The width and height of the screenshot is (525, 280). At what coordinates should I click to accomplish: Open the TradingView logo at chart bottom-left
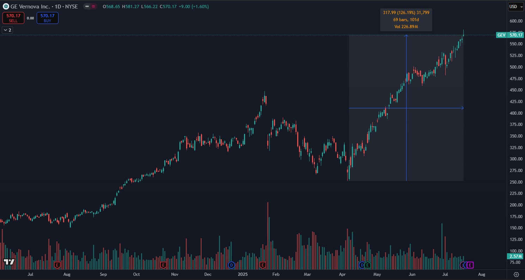9,262
